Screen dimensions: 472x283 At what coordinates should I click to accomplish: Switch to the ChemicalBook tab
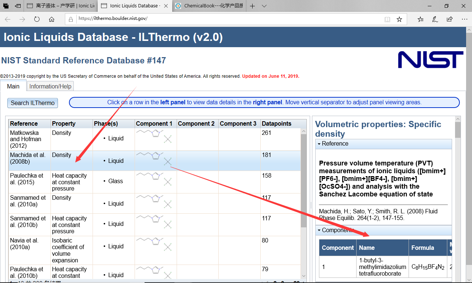coord(209,6)
